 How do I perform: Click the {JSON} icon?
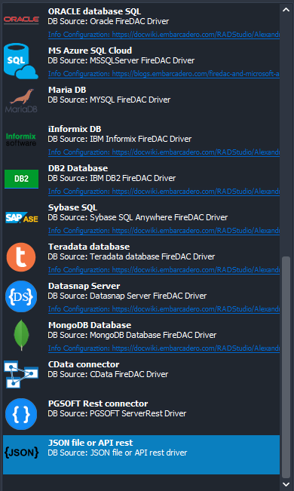tap(21, 453)
